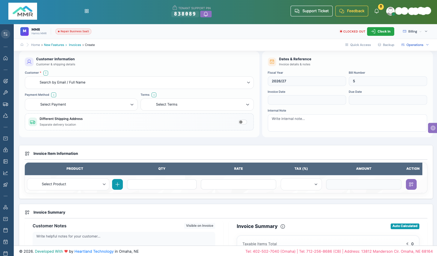
Task: Open the rocket icon in sidebar
Action: click(5, 185)
